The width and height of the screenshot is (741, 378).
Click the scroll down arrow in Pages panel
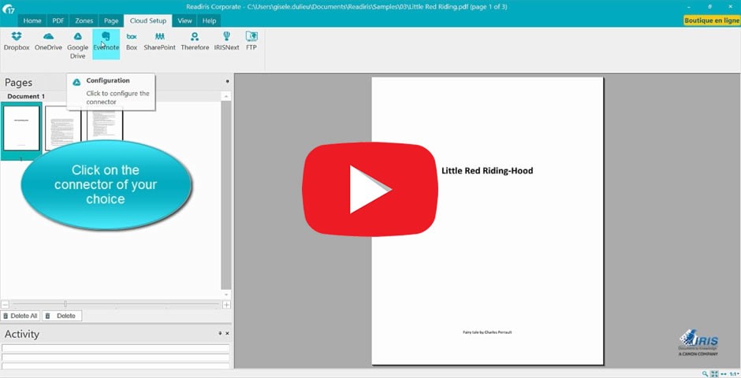pyautogui.click(x=226, y=295)
